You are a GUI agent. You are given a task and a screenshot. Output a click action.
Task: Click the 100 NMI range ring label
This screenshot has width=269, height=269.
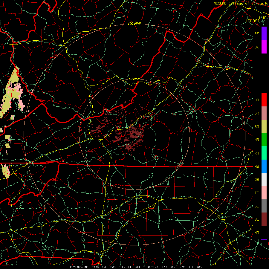click(134, 24)
